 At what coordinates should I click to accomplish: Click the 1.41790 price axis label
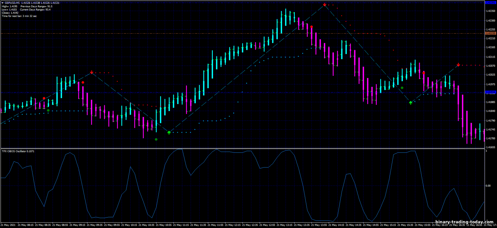491,121
